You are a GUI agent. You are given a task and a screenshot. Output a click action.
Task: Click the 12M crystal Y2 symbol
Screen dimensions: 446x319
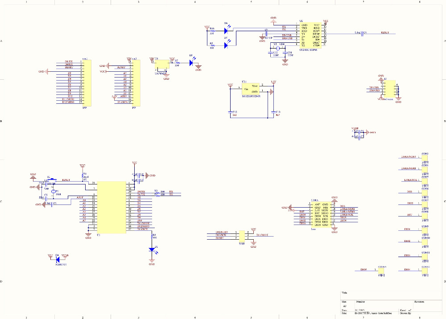(277, 48)
